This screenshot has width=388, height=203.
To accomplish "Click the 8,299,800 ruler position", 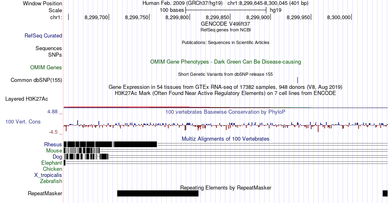I will pos(177,17).
